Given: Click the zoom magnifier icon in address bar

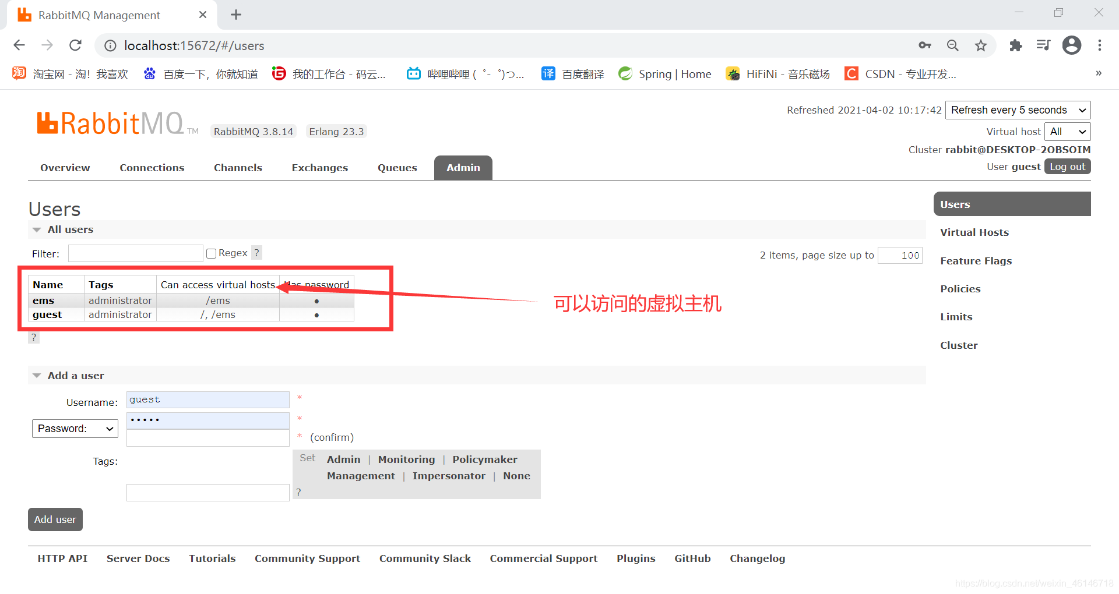Looking at the screenshot, I should pos(953,45).
